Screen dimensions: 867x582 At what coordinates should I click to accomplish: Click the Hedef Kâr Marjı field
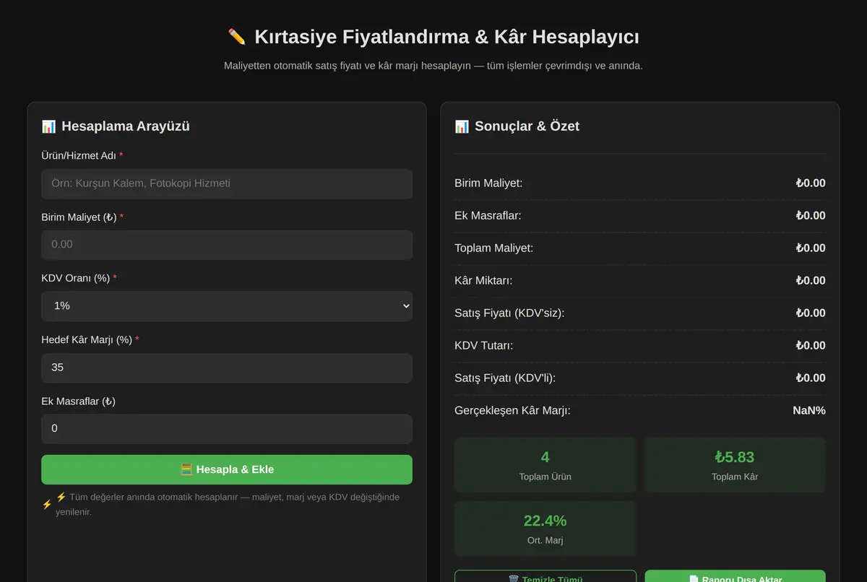pos(227,368)
